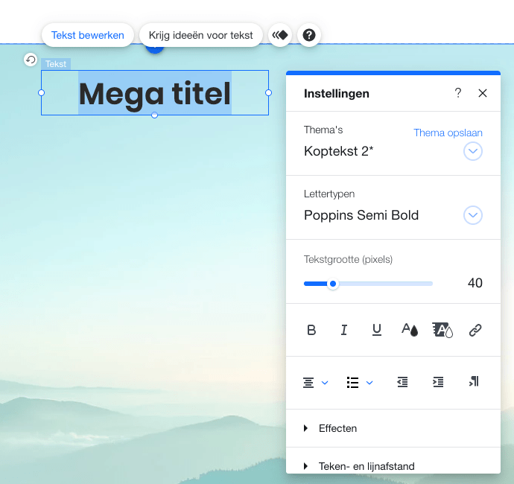Open list style dropdown arrow
Image resolution: width=514 pixels, height=484 pixels.
point(369,383)
